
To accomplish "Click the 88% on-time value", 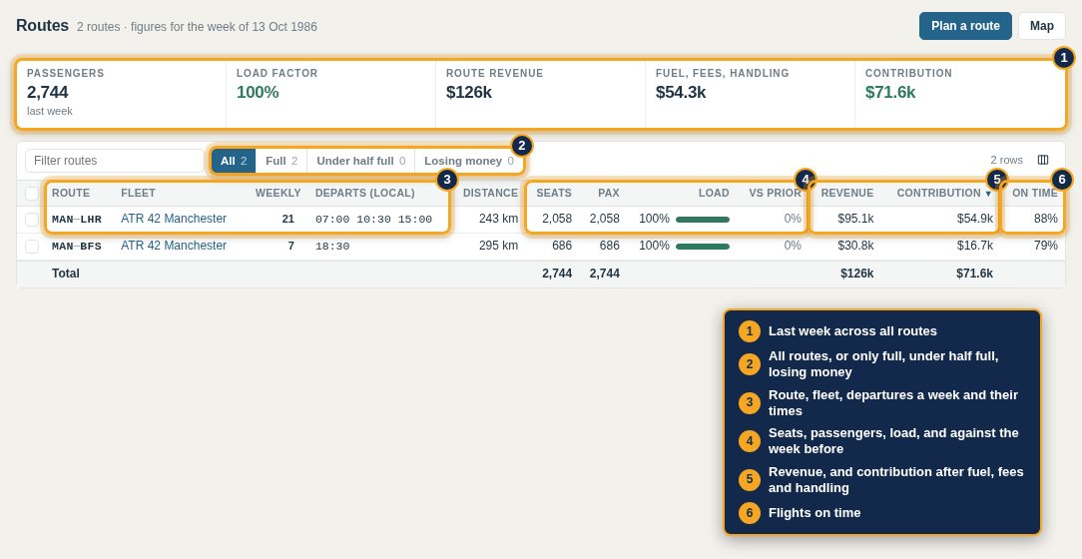I will click(1045, 219).
